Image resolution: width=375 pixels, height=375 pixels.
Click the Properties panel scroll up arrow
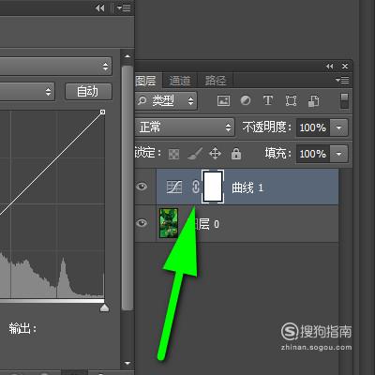127,56
